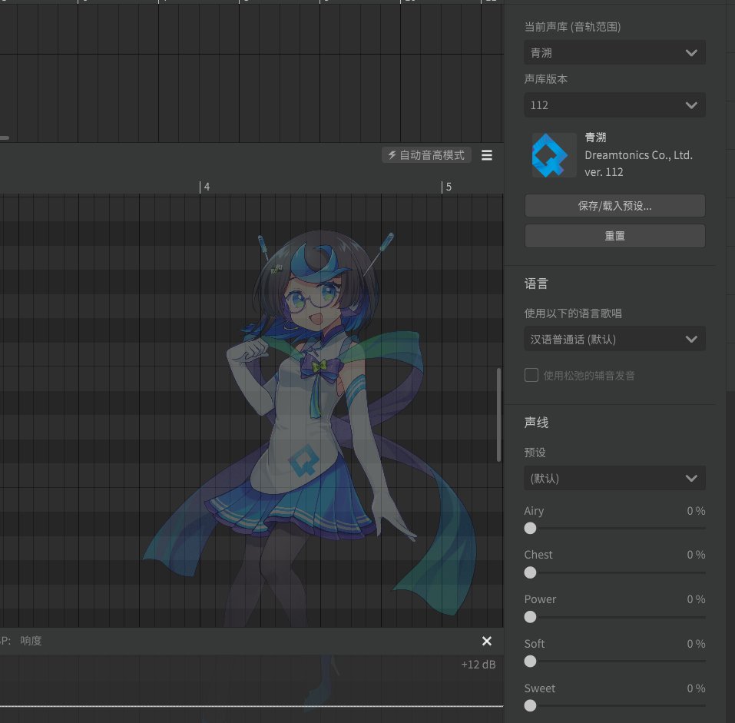Click the 声库版本 label
The image size is (735, 723).
tap(545, 79)
